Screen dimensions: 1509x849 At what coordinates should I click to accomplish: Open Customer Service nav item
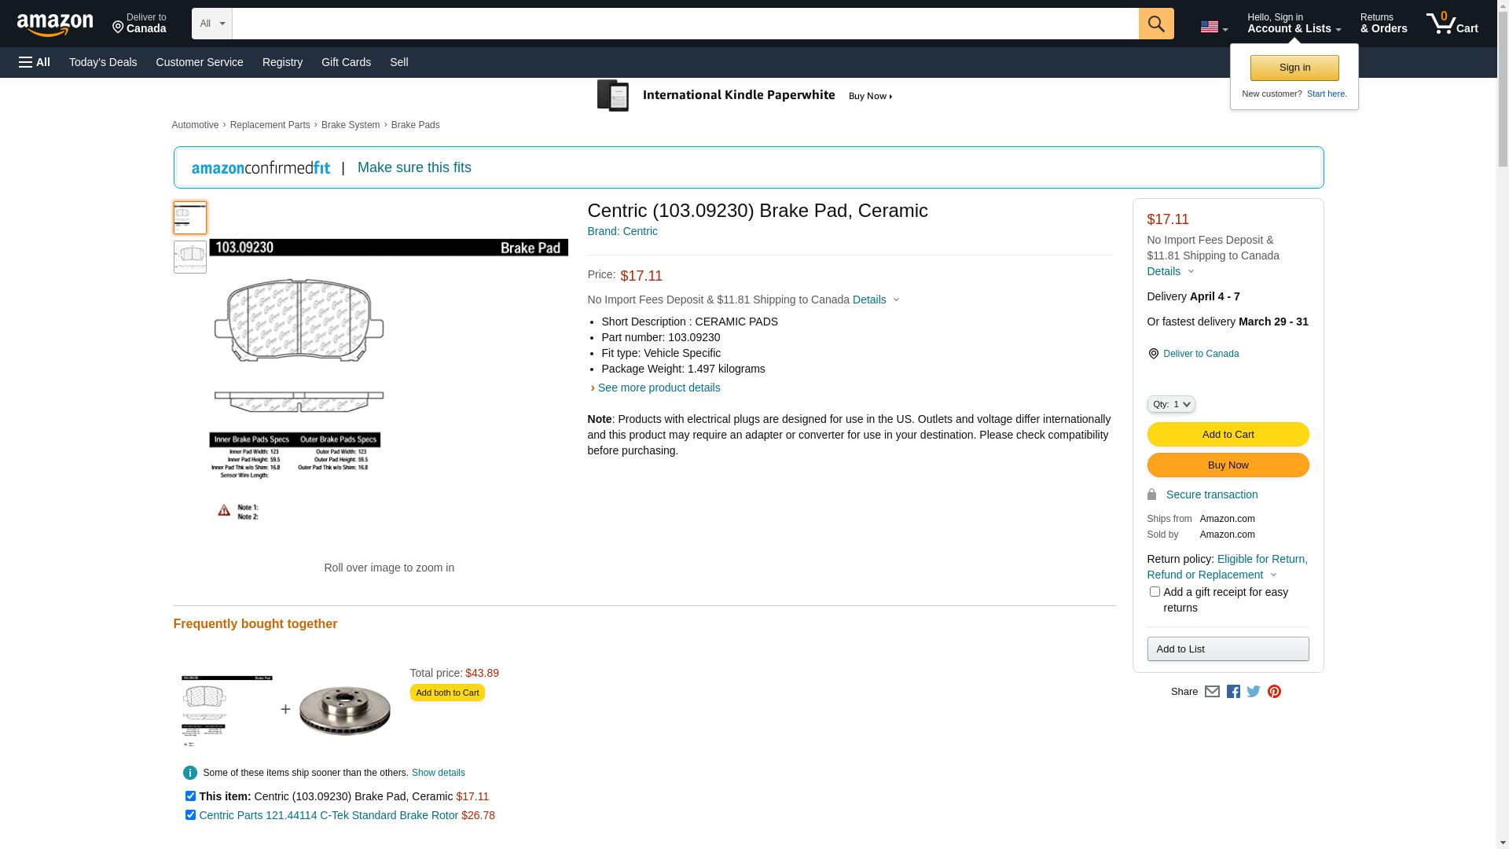[200, 62]
